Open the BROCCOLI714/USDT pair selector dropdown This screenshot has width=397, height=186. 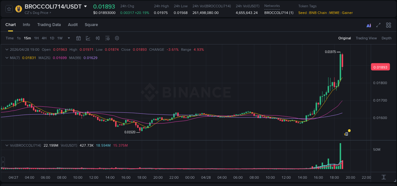(x=85, y=6)
